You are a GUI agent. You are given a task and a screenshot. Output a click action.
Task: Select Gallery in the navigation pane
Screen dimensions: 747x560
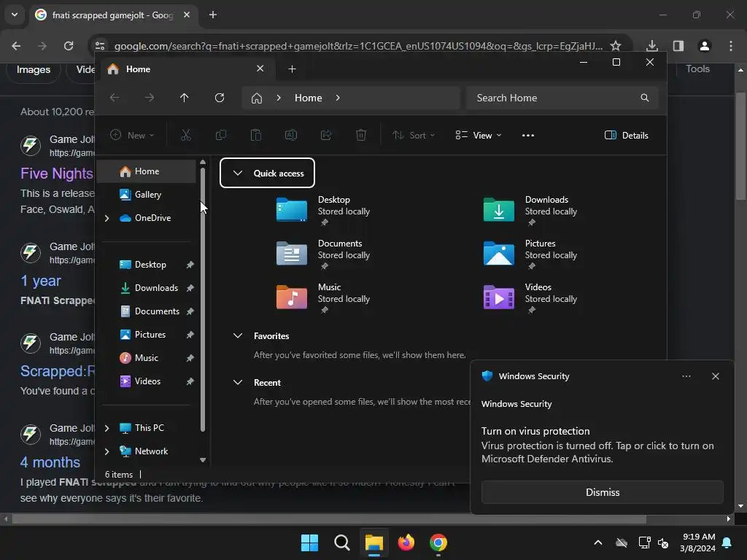147,194
